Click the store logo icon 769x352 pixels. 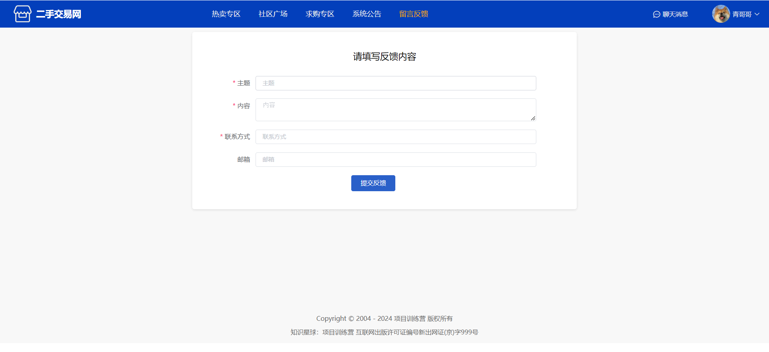[x=22, y=14]
